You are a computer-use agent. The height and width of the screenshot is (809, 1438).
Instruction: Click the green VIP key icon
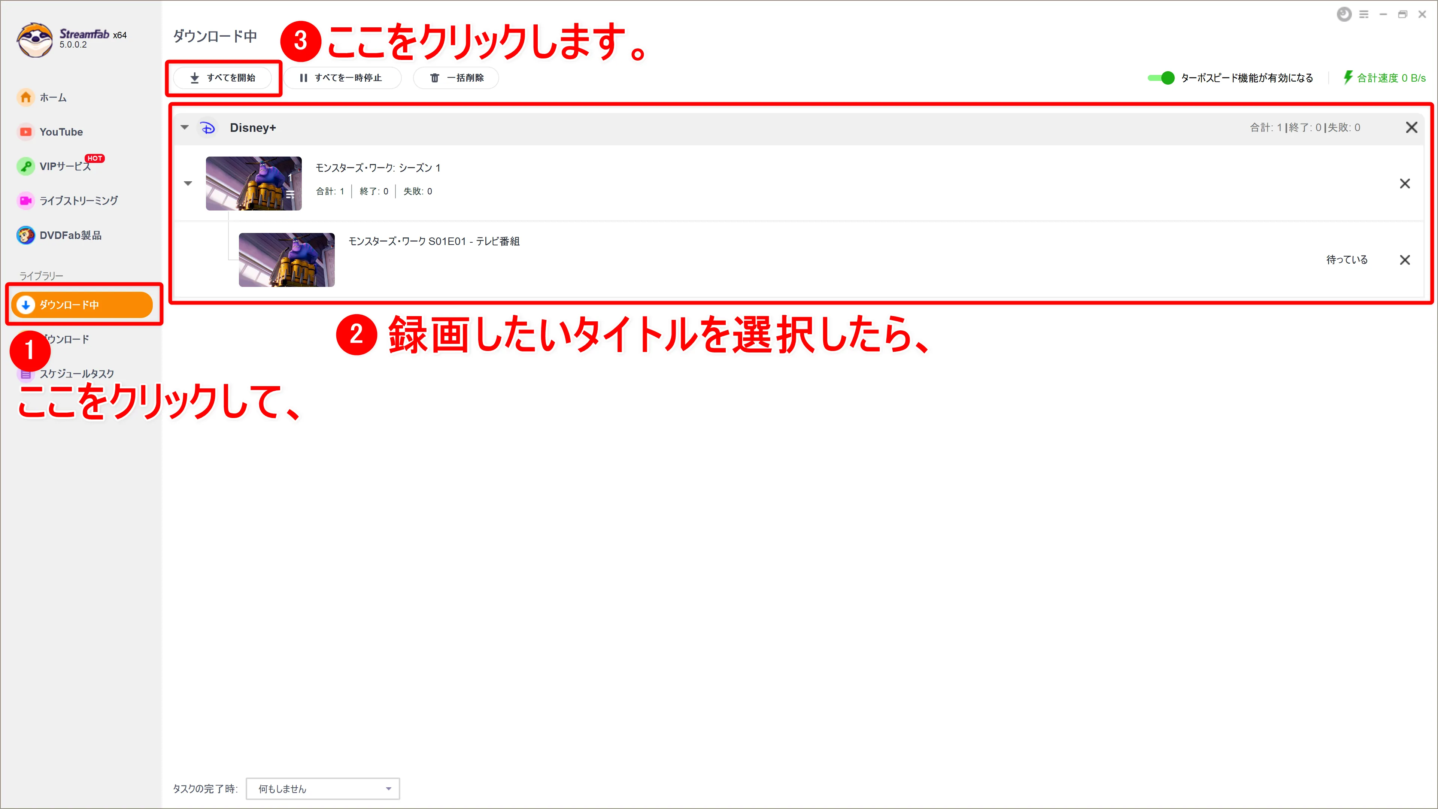click(26, 166)
